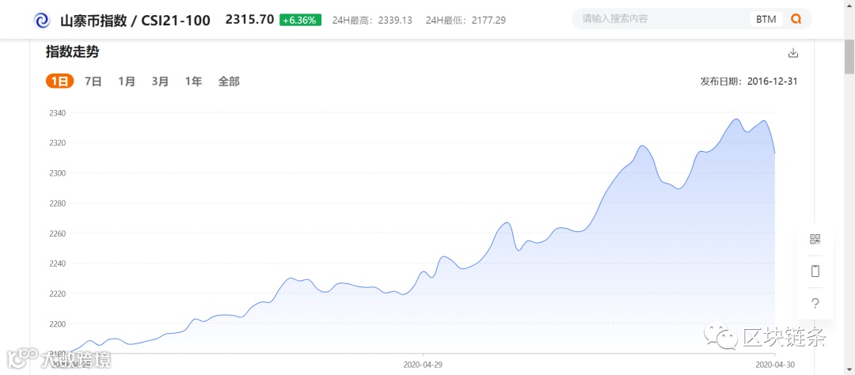Click the 2220 y-axis label
The image size is (855, 375).
(x=58, y=294)
